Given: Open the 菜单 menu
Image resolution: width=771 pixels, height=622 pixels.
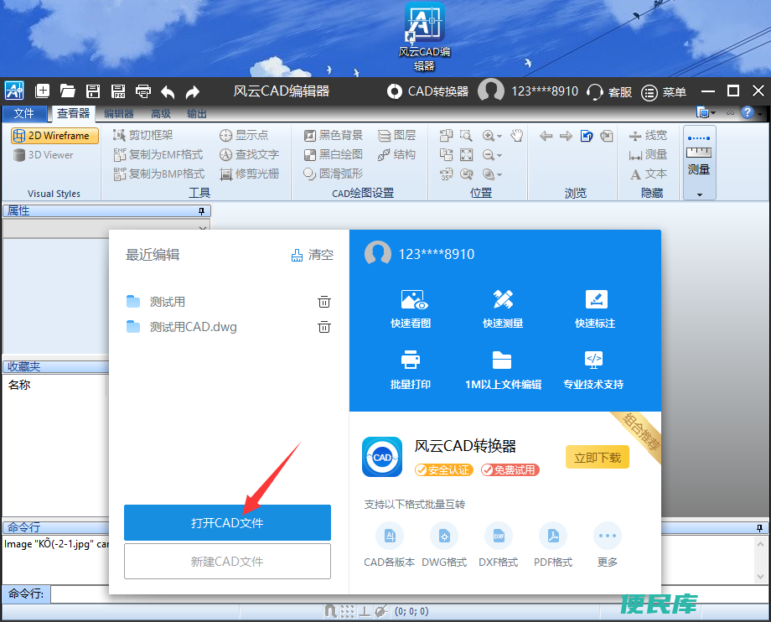Looking at the screenshot, I should [x=665, y=92].
